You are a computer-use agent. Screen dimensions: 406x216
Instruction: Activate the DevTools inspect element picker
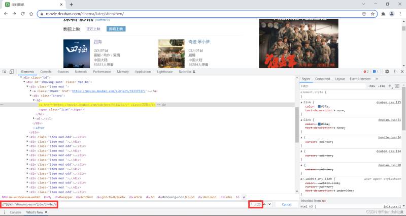coord(5,72)
